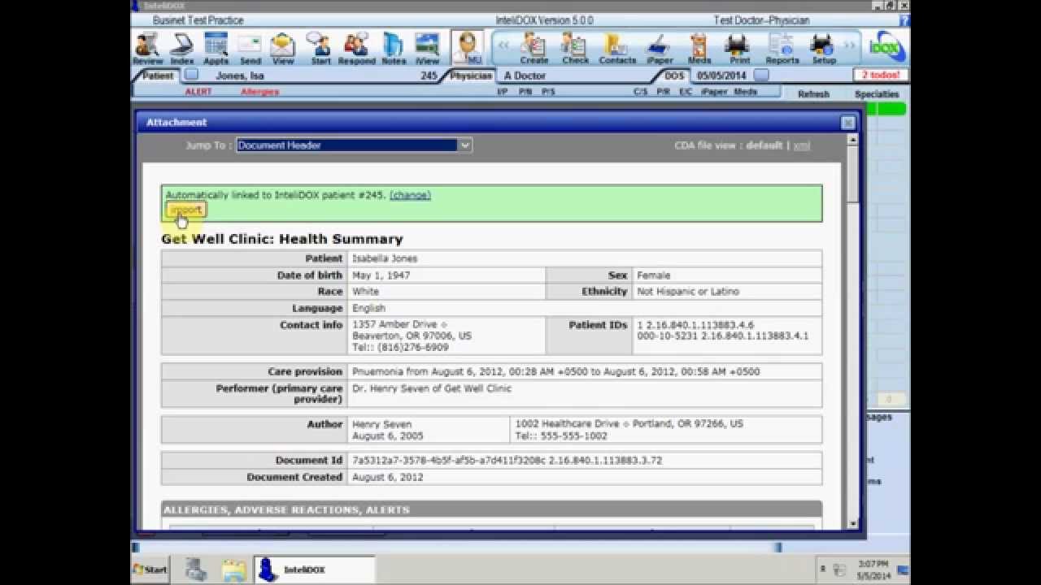This screenshot has width=1041, height=585.
Task: Select the Patient tab
Action: click(x=158, y=76)
